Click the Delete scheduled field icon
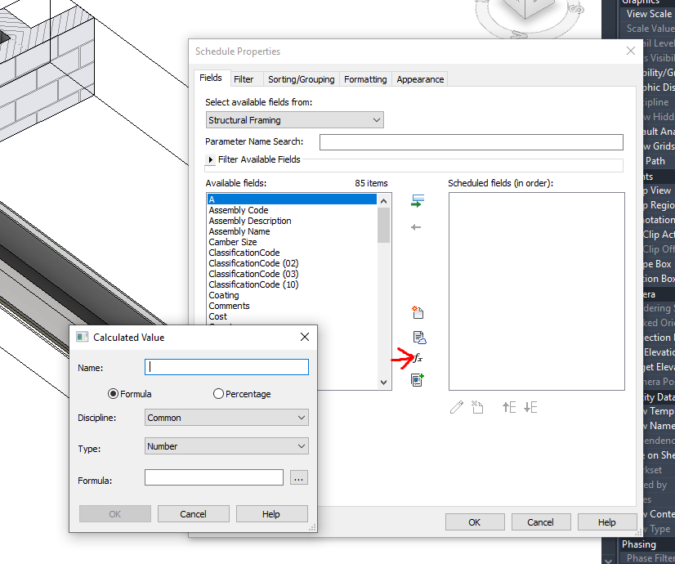Screen dimensions: 675x564 (477, 407)
